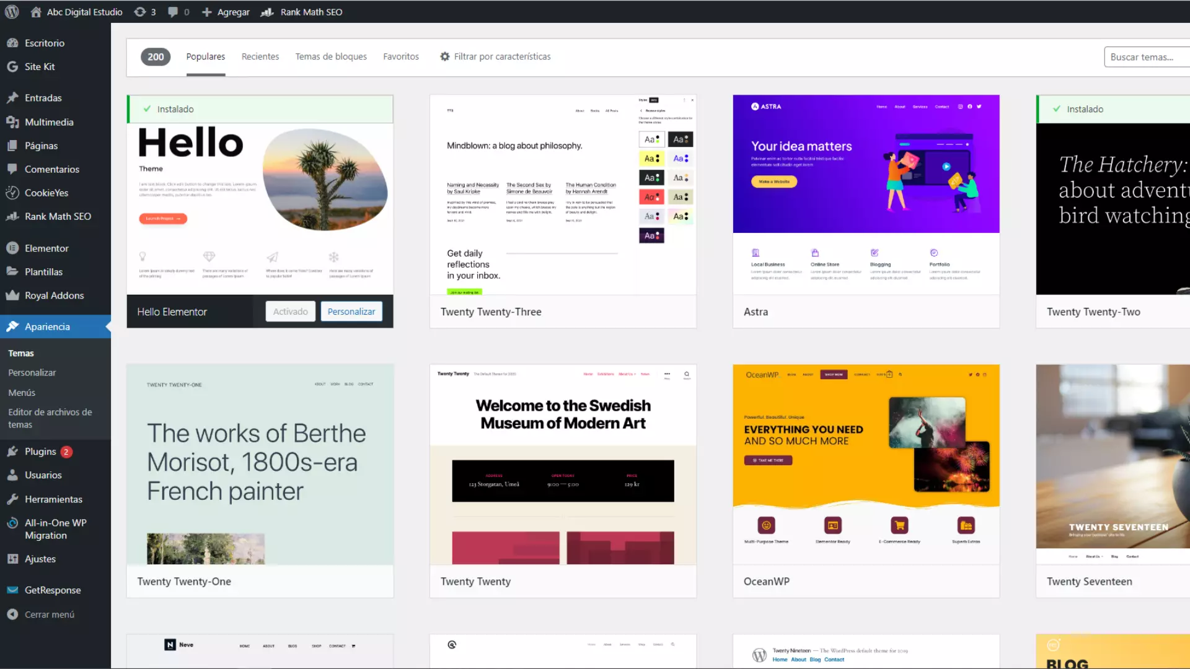Click the Ajustes settings icon

12,559
